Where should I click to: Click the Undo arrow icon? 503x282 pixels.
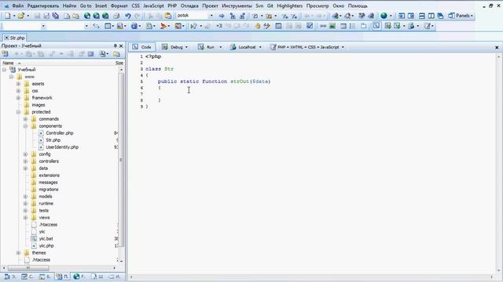128,16
